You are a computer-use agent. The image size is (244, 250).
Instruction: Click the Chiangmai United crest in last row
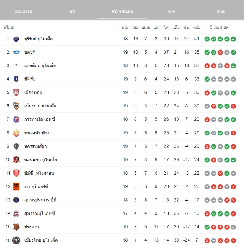[16, 240]
